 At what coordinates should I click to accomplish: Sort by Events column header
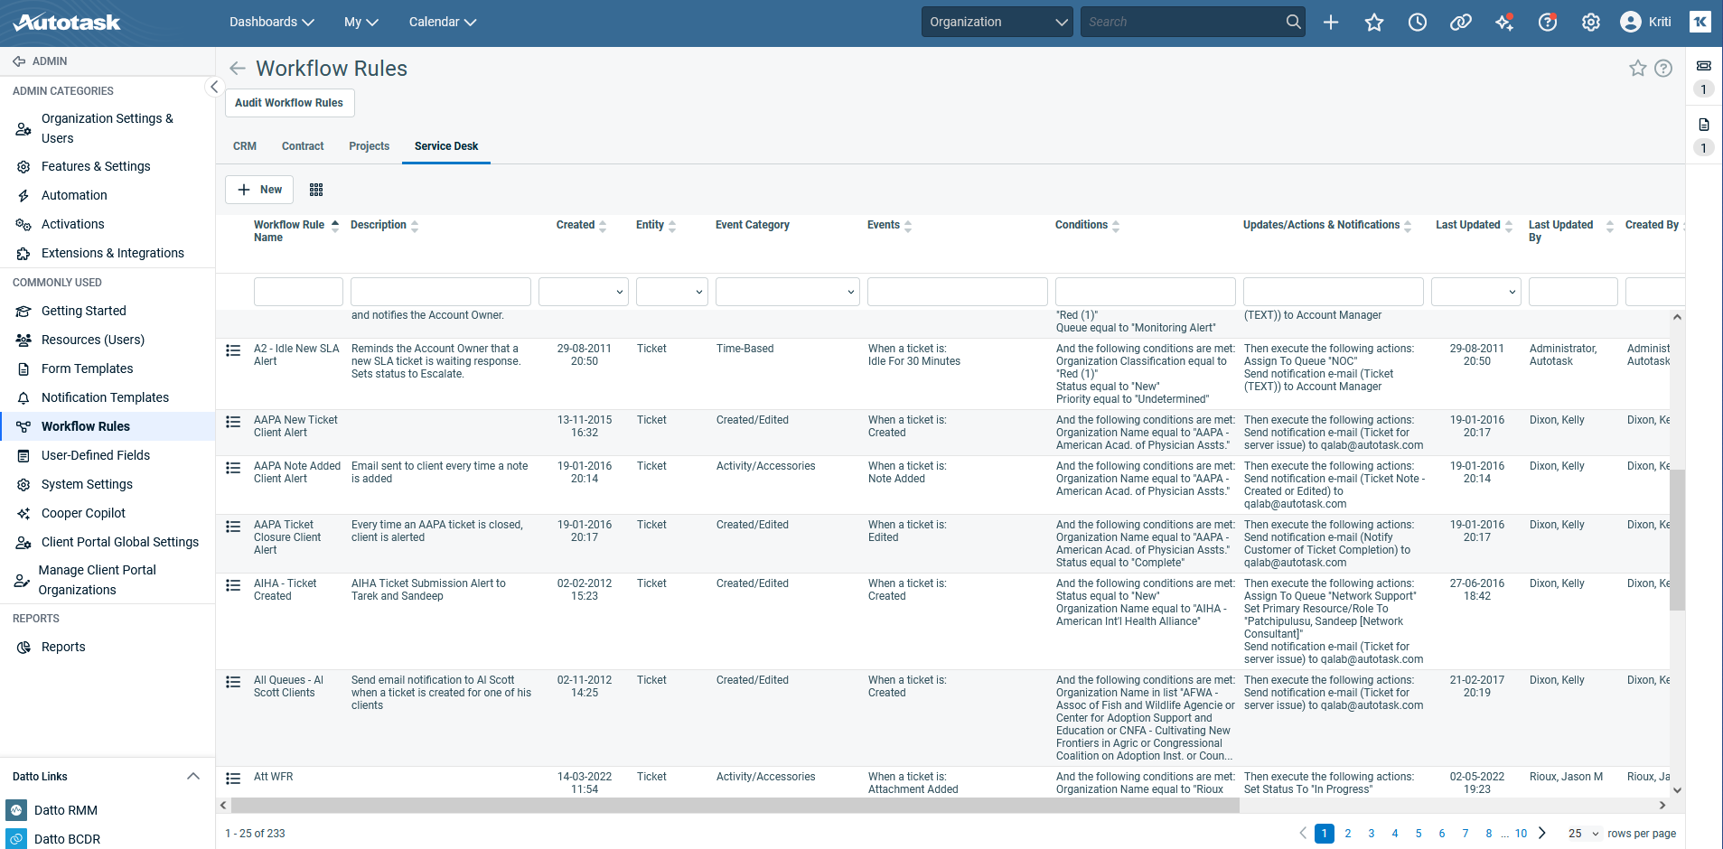click(x=890, y=226)
